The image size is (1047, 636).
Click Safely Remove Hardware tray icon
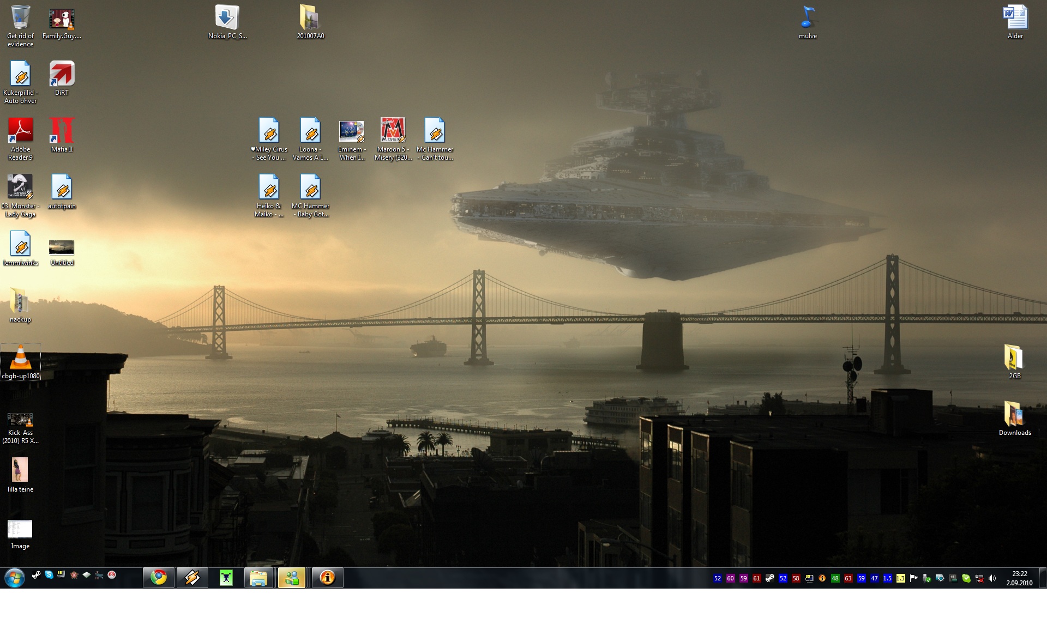pos(926,578)
